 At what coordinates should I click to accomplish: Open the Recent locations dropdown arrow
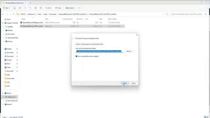[10, 14]
